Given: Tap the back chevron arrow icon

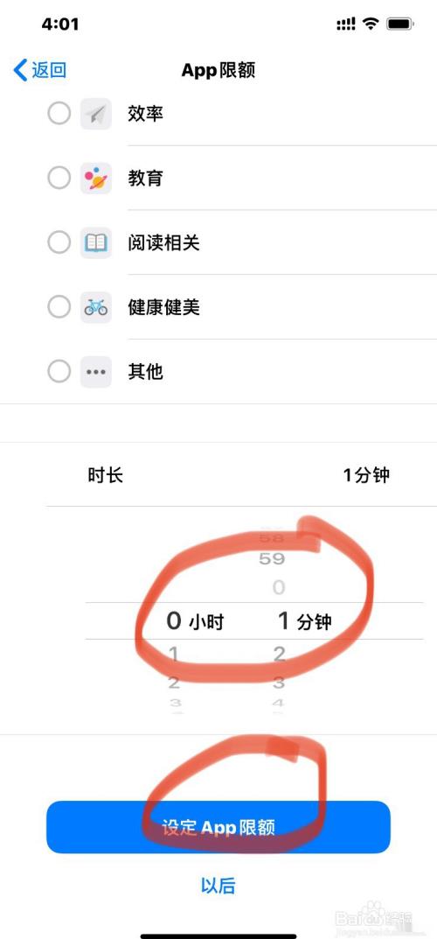Looking at the screenshot, I should [x=20, y=70].
